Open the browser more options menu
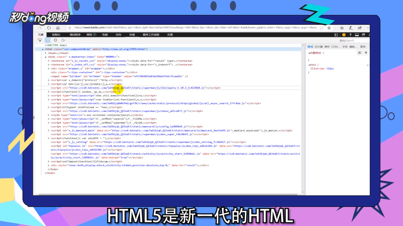The width and height of the screenshot is (403, 226). [x=368, y=28]
